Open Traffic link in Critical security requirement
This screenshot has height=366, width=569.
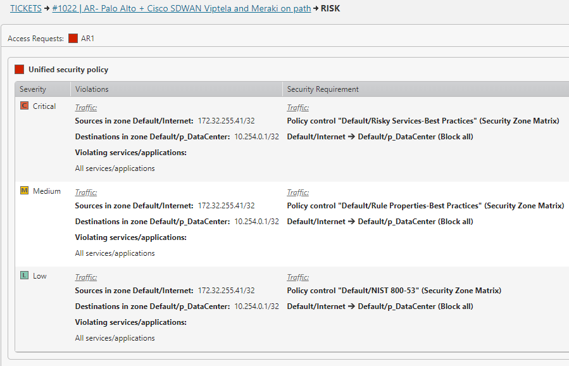[x=297, y=108]
